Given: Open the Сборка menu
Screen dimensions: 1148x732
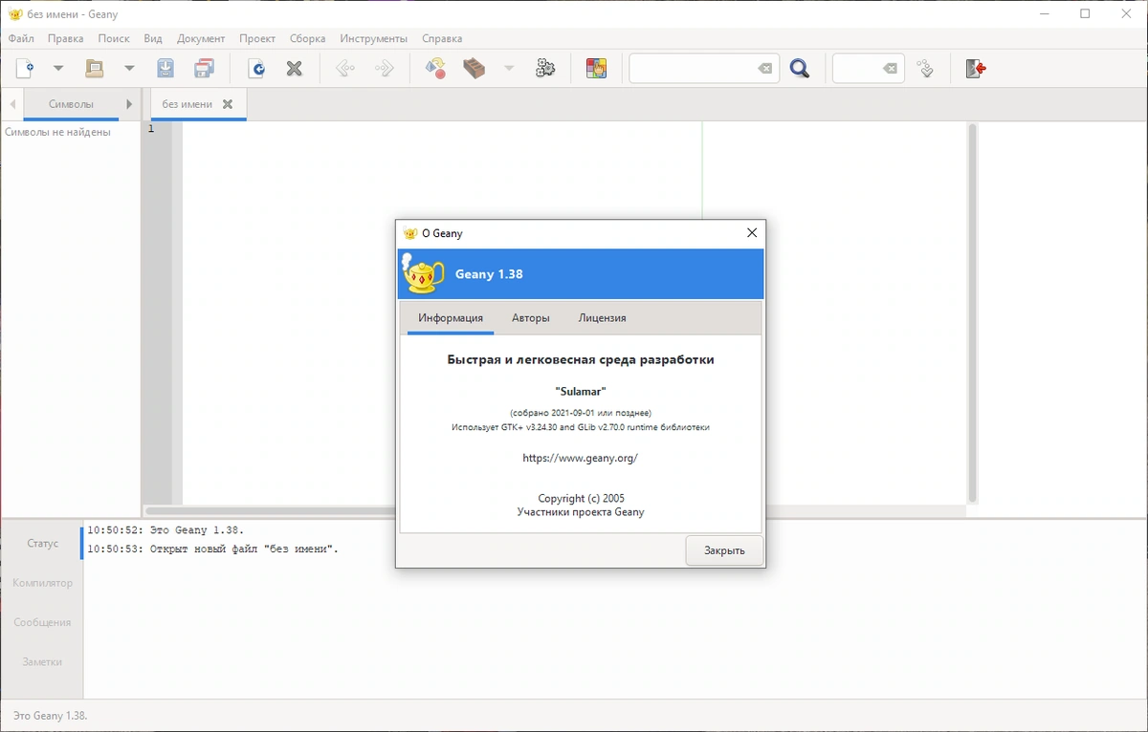Looking at the screenshot, I should coord(308,39).
